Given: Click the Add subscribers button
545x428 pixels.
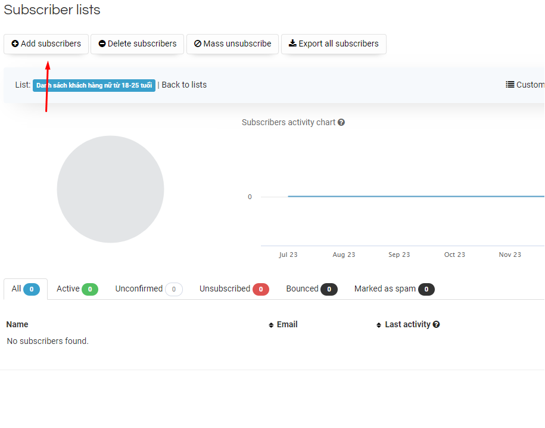Looking at the screenshot, I should [46, 44].
